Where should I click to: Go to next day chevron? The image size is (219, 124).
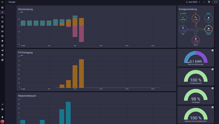[x=204, y=2]
